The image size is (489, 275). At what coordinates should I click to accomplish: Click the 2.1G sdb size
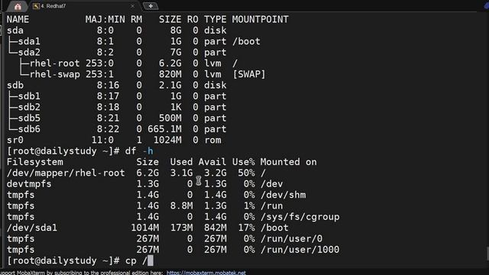point(170,85)
